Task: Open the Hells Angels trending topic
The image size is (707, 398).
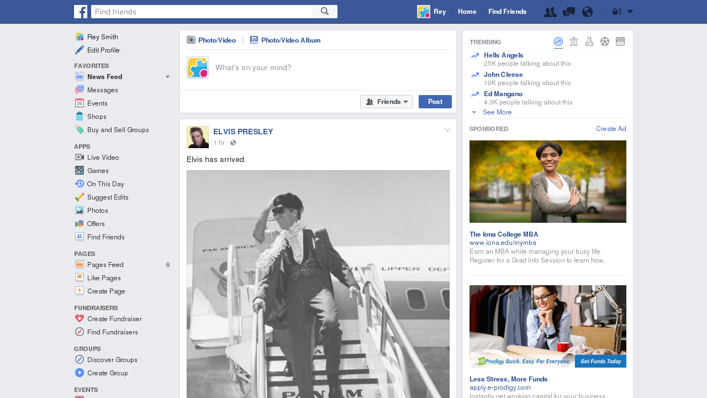Action: (504, 55)
